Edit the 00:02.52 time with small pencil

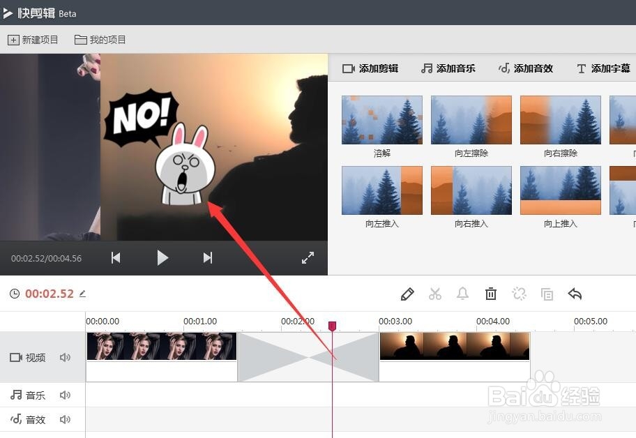[83, 294]
